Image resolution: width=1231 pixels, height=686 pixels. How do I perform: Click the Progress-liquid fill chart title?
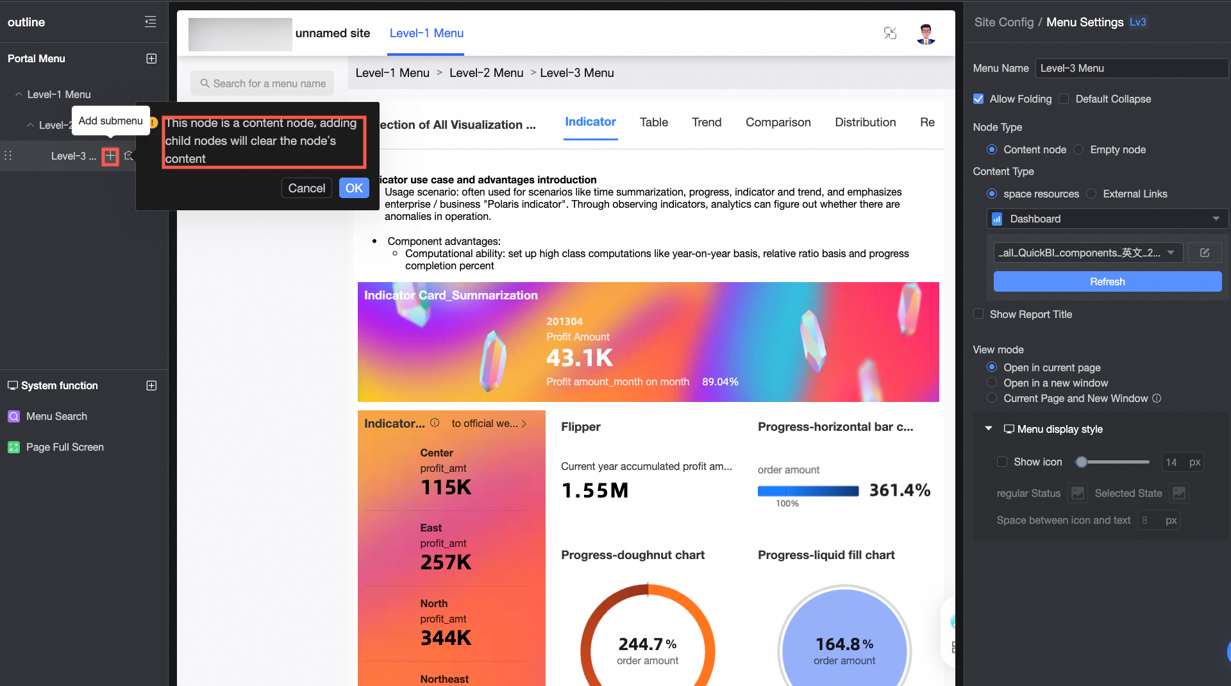click(x=826, y=555)
